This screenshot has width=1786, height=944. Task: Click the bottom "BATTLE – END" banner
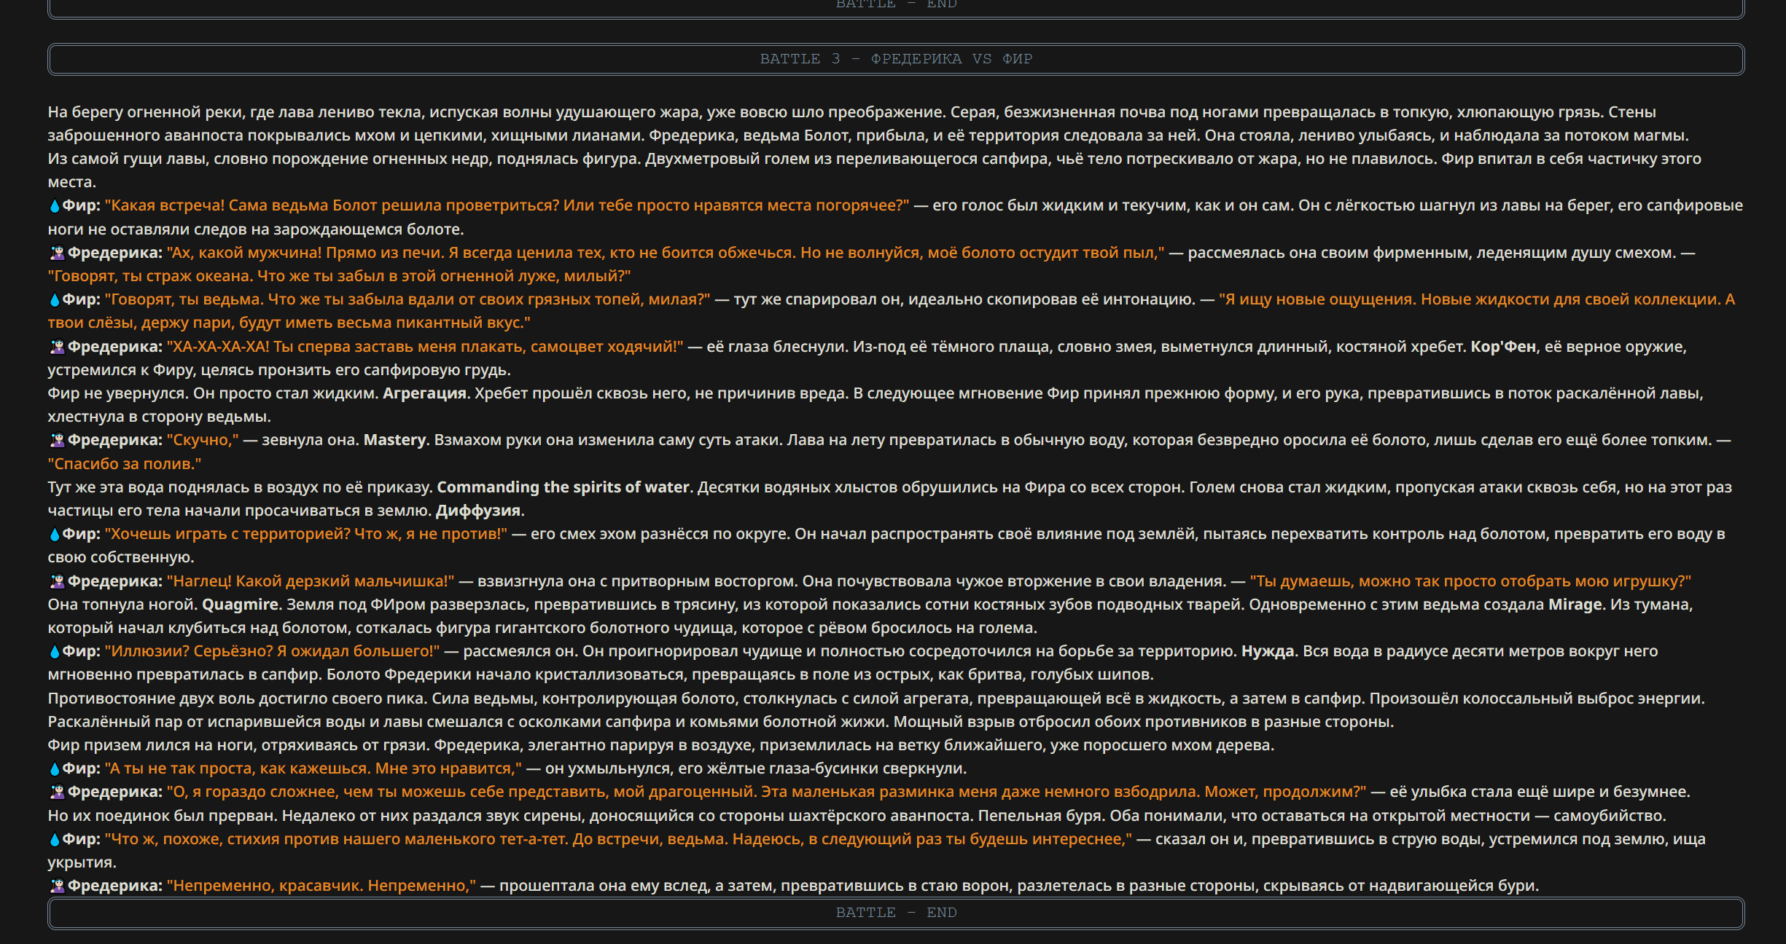coord(896,913)
